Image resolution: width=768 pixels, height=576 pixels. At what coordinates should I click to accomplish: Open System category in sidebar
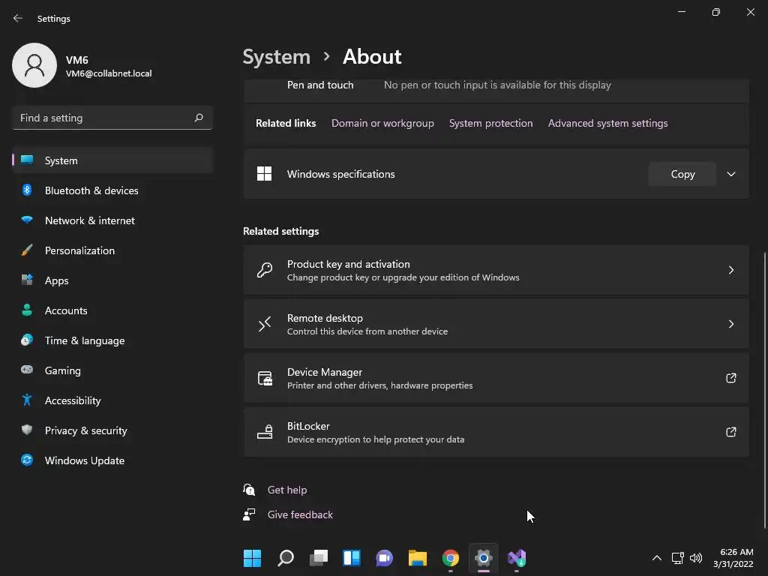(112, 160)
